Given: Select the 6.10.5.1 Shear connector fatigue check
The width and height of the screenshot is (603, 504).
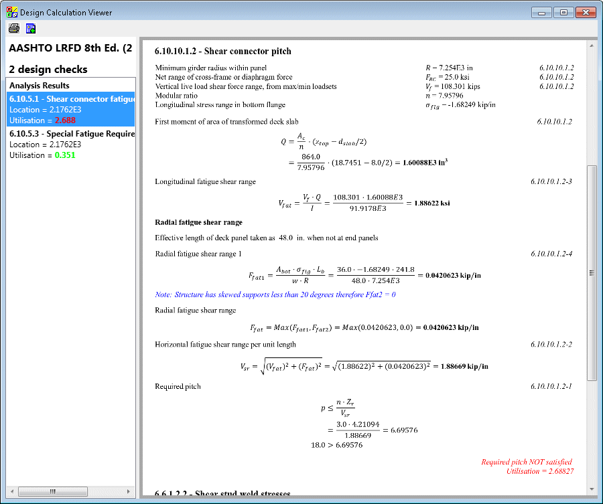Looking at the screenshot, I should tap(72, 99).
